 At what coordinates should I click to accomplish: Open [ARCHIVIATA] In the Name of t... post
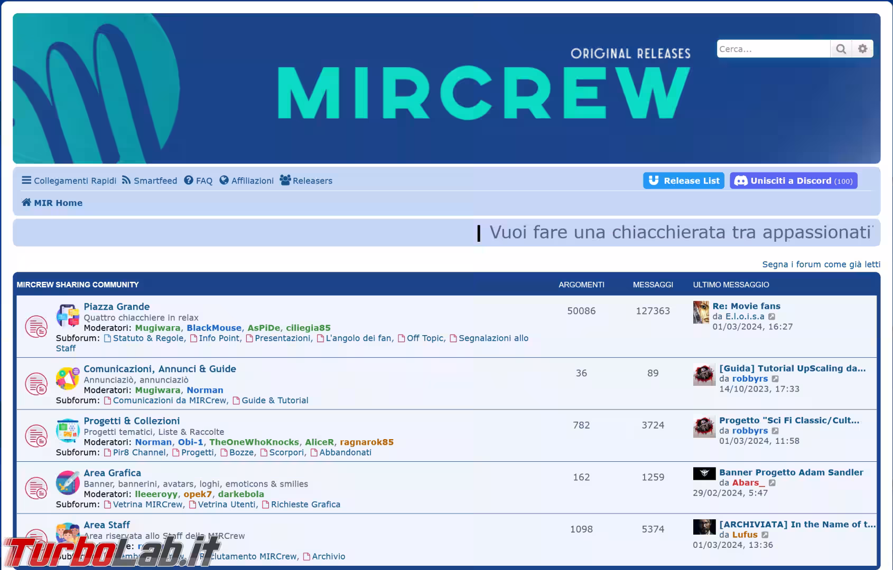pyautogui.click(x=797, y=524)
